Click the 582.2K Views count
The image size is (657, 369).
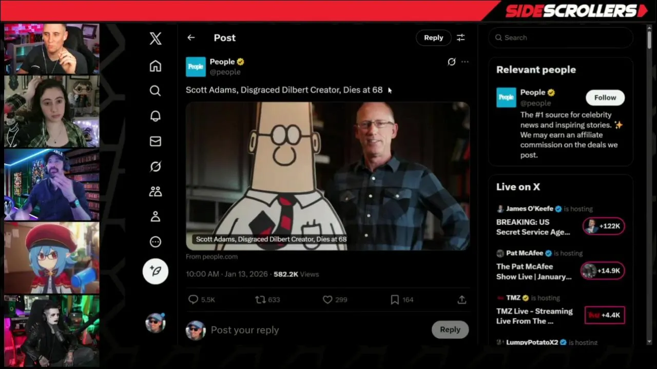tap(296, 274)
